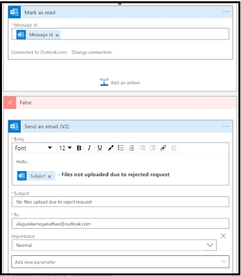Click the Subject token in email body
This screenshot has width=241, height=276.
pos(36,176)
